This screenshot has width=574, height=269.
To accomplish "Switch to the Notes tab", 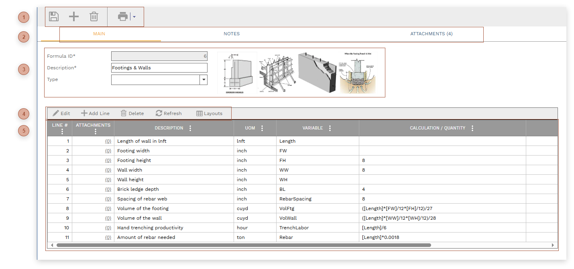I will click(232, 34).
